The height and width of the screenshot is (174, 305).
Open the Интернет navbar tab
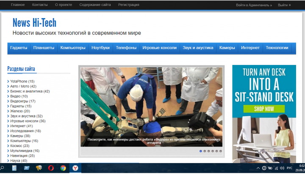[x=250, y=48]
